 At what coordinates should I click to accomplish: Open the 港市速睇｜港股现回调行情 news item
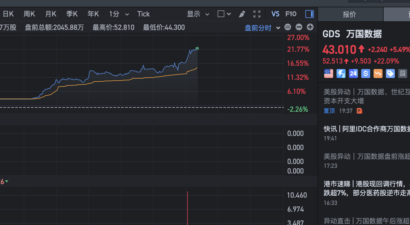click(x=367, y=188)
